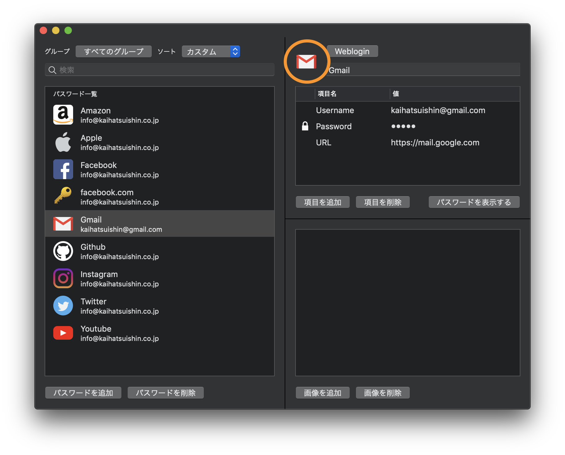Screen dimensions: 565x455
Task: Click the Gmail envelope icon in the list
Action: pos(63,224)
